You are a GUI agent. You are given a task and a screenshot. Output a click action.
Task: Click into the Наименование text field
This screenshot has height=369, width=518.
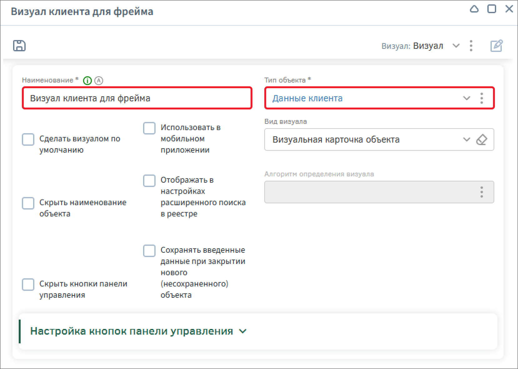(137, 98)
